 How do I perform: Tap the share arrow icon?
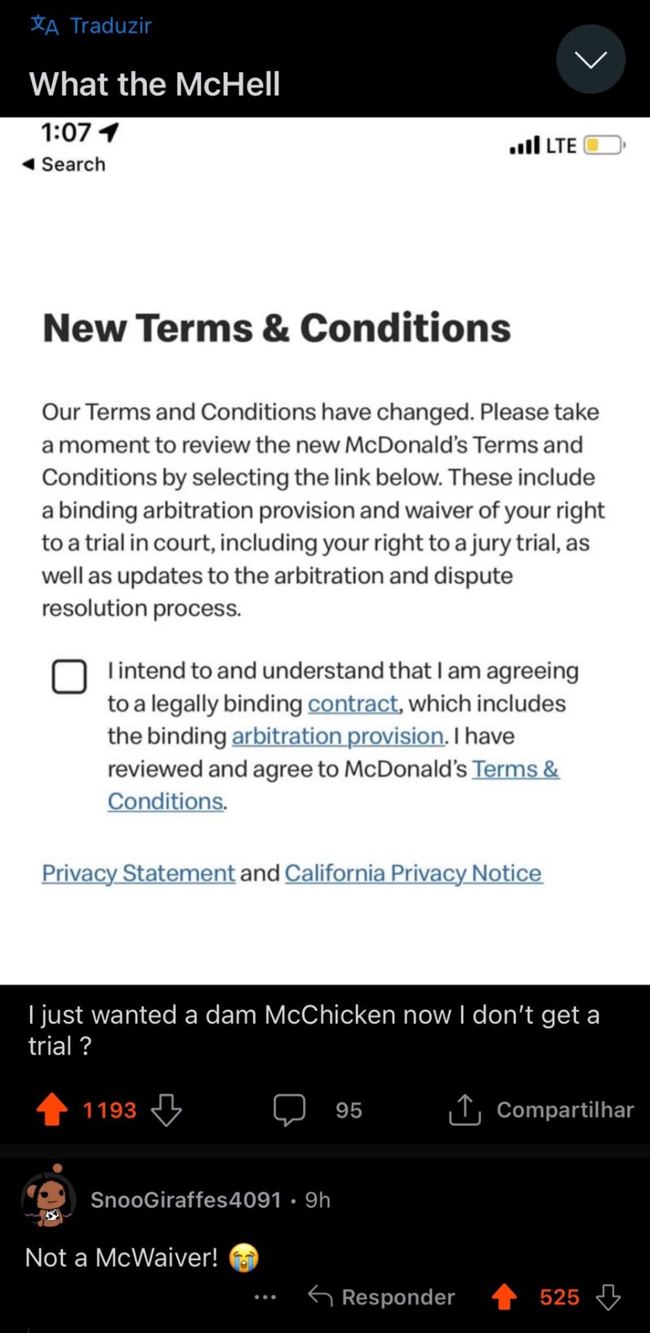point(465,1109)
